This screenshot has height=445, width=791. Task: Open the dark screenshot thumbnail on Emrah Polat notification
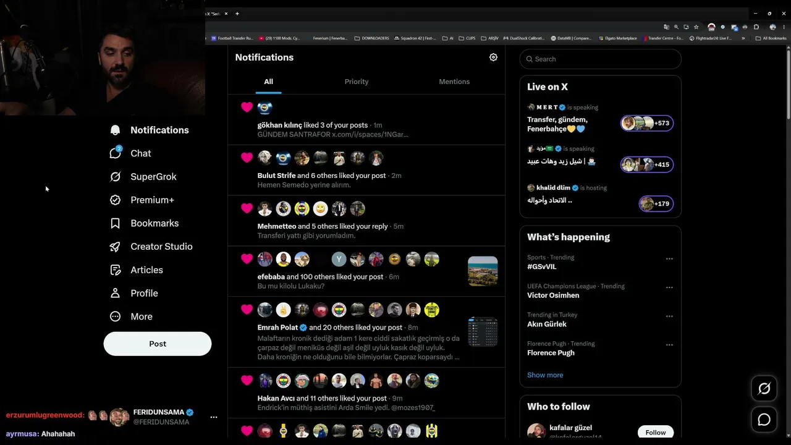click(x=483, y=332)
